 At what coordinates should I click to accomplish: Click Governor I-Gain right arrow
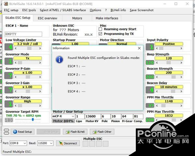pyautogui.click(x=40, y=91)
